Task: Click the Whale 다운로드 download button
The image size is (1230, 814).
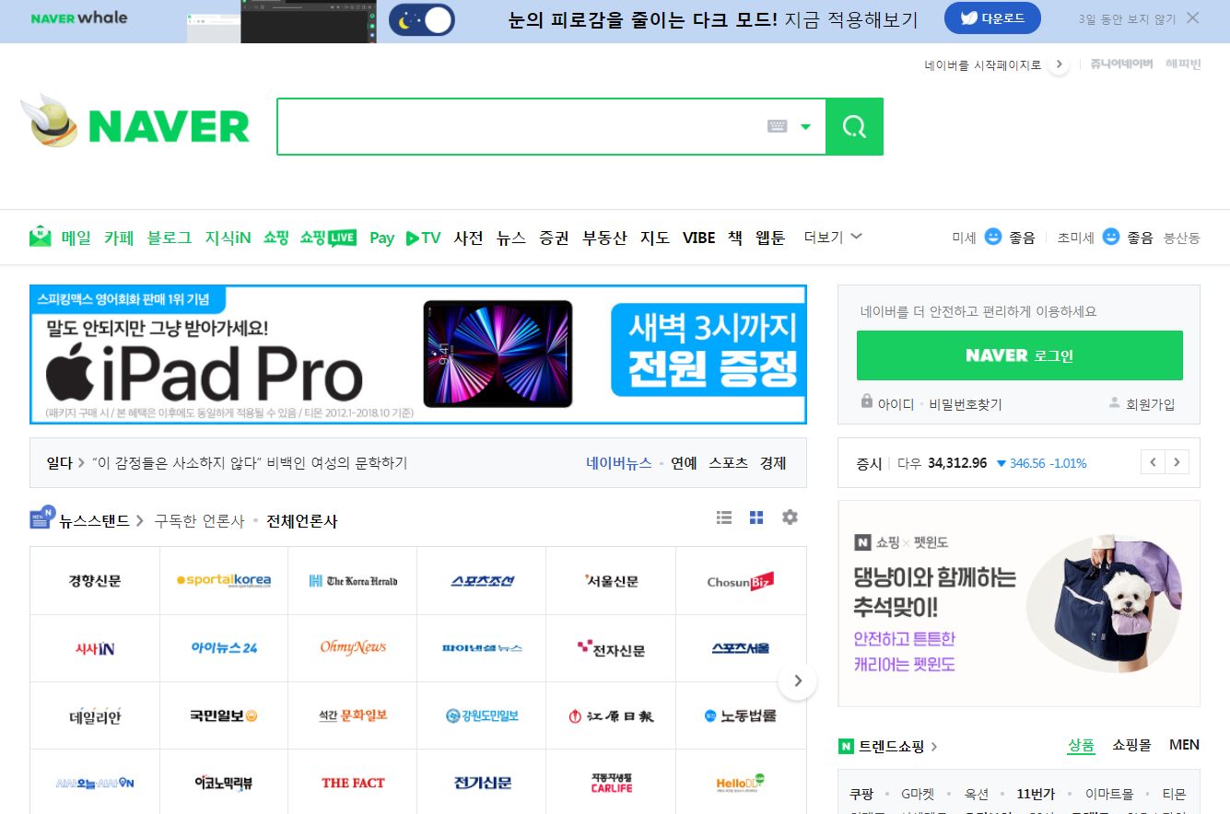Action: point(992,18)
